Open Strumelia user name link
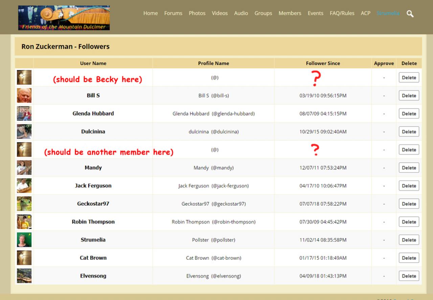This screenshot has width=433, height=300. click(93, 240)
